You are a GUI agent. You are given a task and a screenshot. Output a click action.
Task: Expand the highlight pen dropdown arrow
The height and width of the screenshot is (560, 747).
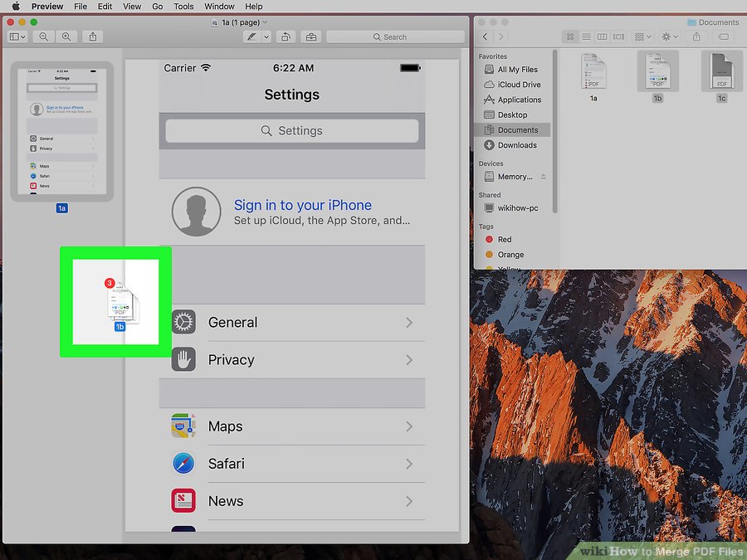coord(266,37)
